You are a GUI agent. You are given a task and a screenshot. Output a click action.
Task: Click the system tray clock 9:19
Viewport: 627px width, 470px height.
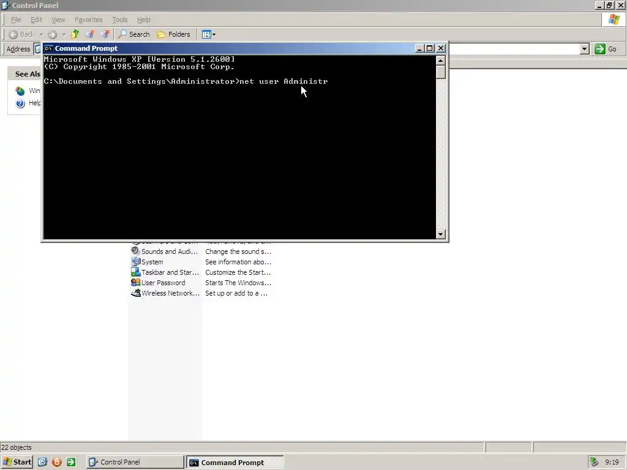612,462
